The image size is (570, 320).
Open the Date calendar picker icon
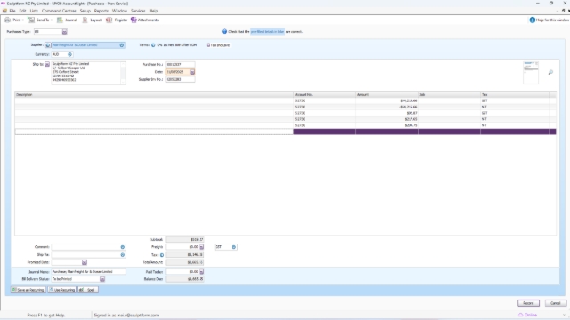pos(192,72)
